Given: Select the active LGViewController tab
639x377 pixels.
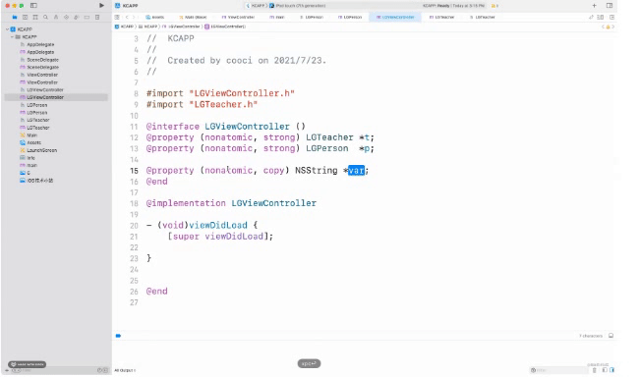Looking at the screenshot, I should (x=395, y=17).
